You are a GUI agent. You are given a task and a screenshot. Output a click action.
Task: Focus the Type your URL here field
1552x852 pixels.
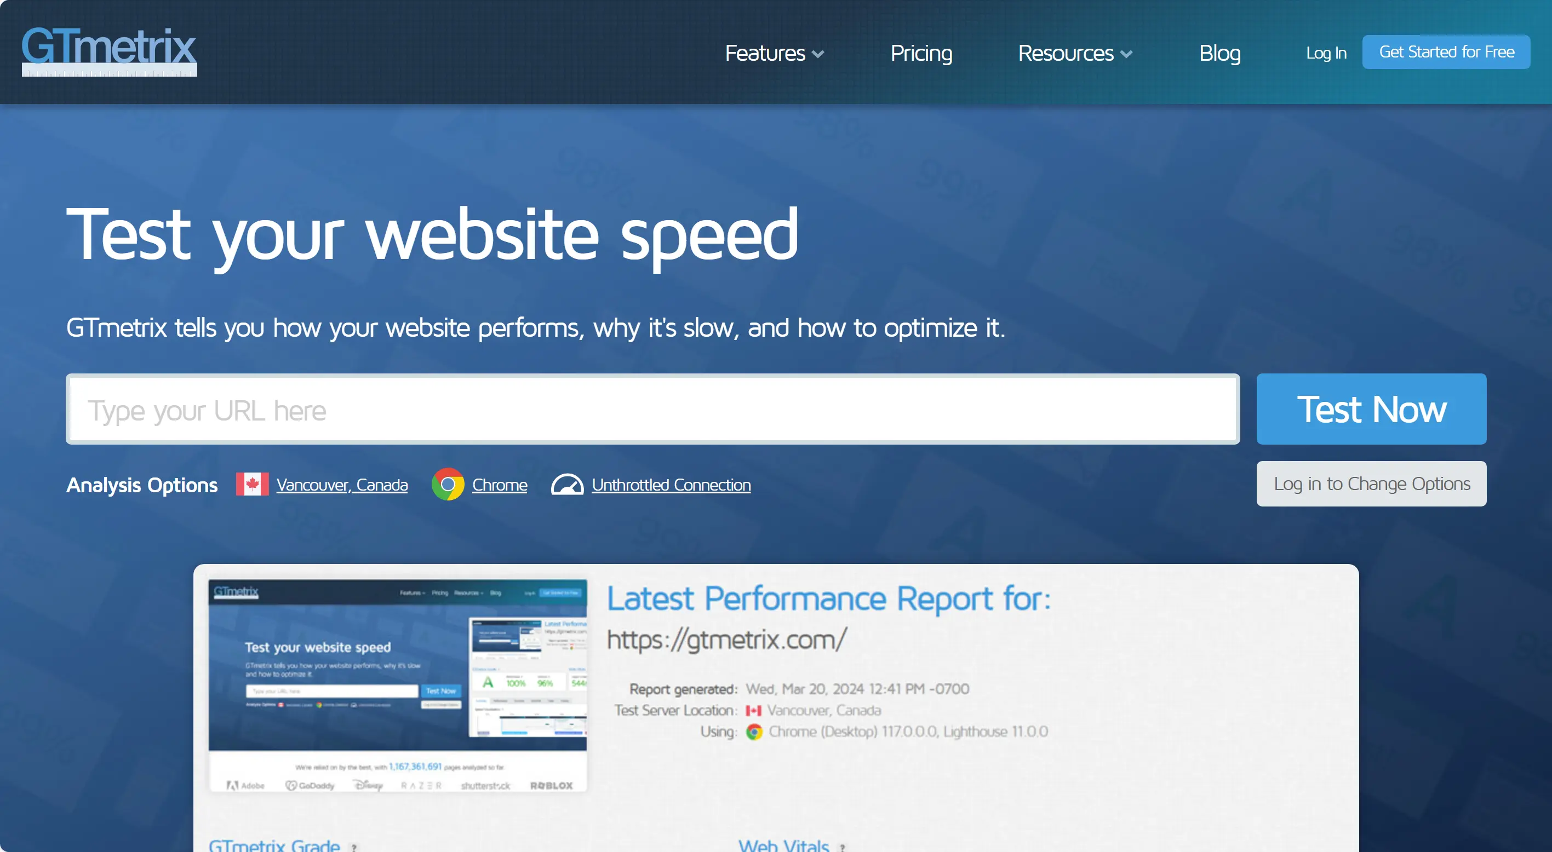[652, 410]
